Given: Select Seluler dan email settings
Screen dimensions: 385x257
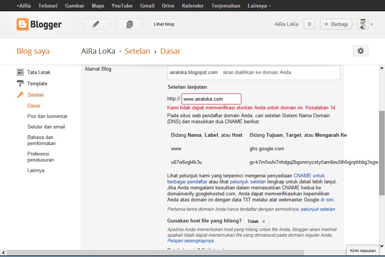Looking at the screenshot, I should pyautogui.click(x=46, y=127).
